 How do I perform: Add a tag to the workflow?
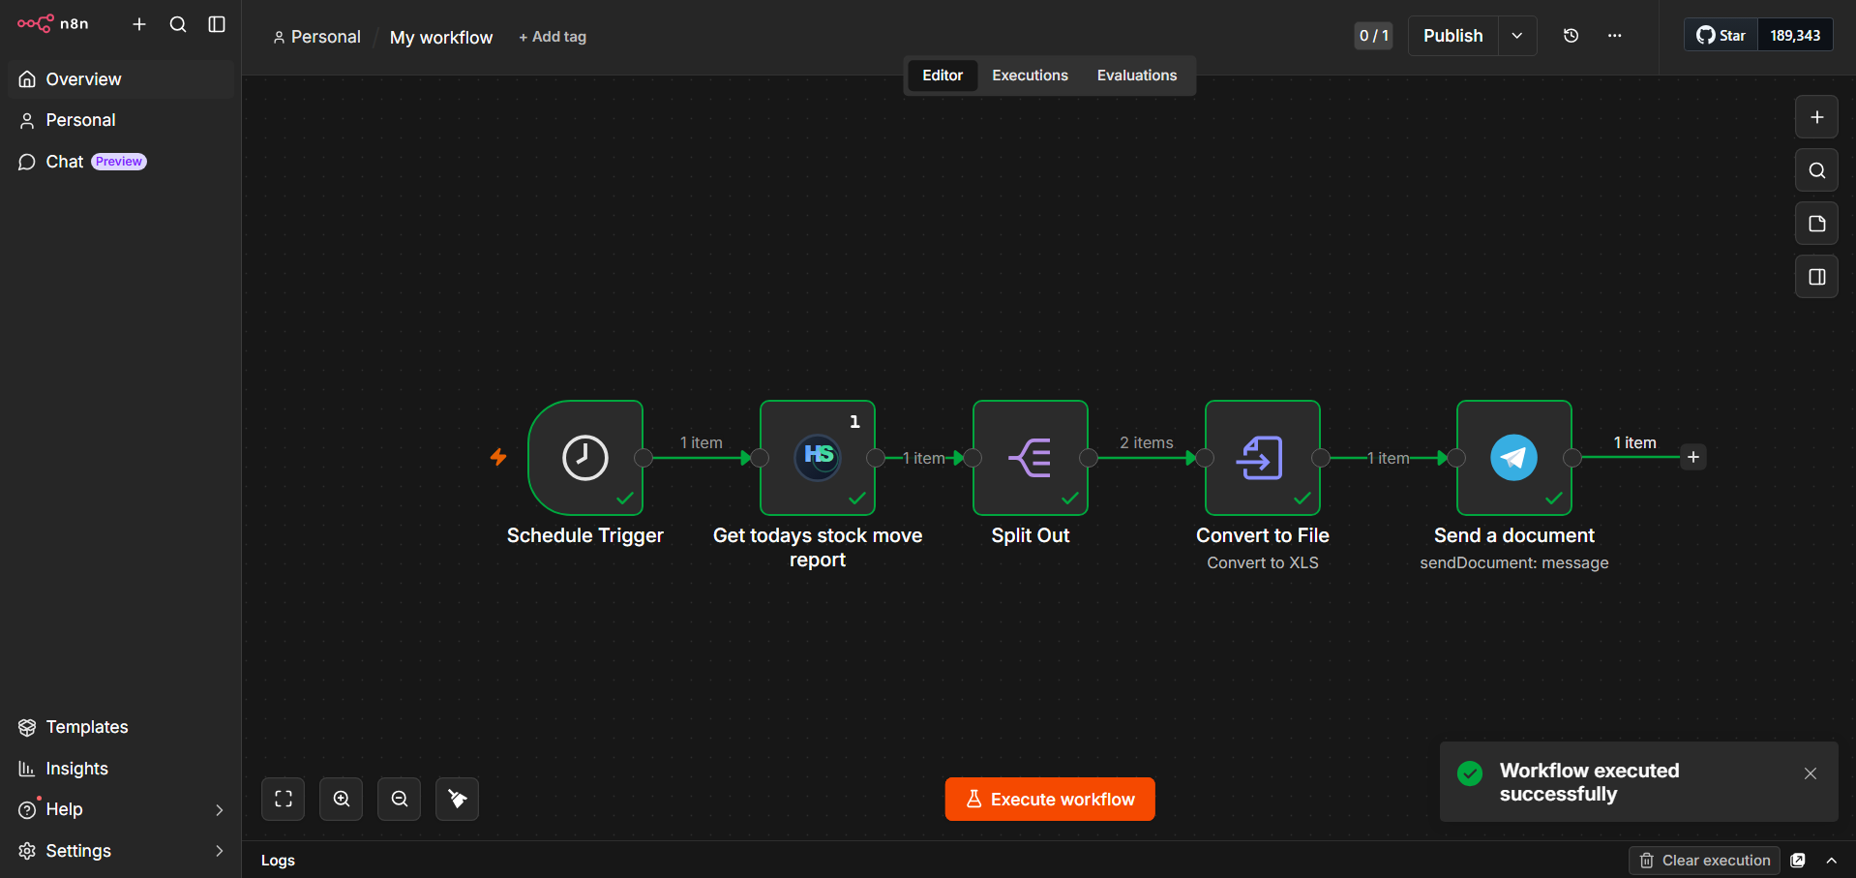click(x=553, y=37)
